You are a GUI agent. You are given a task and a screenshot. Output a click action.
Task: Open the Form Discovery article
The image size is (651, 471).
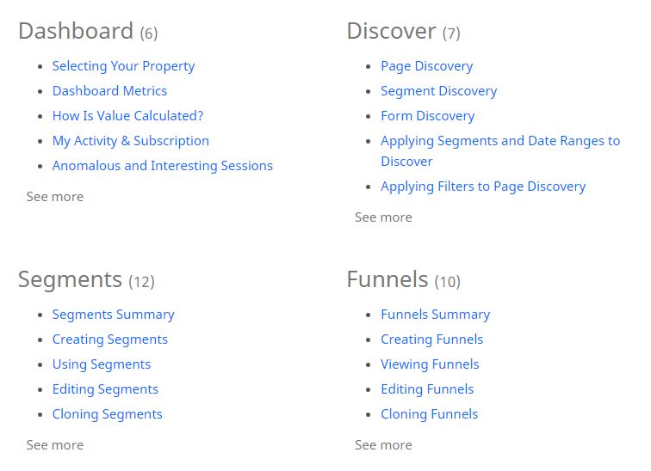[x=427, y=116]
